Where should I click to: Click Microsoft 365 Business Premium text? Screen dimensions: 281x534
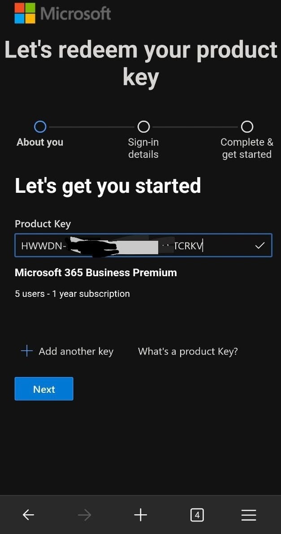point(96,273)
